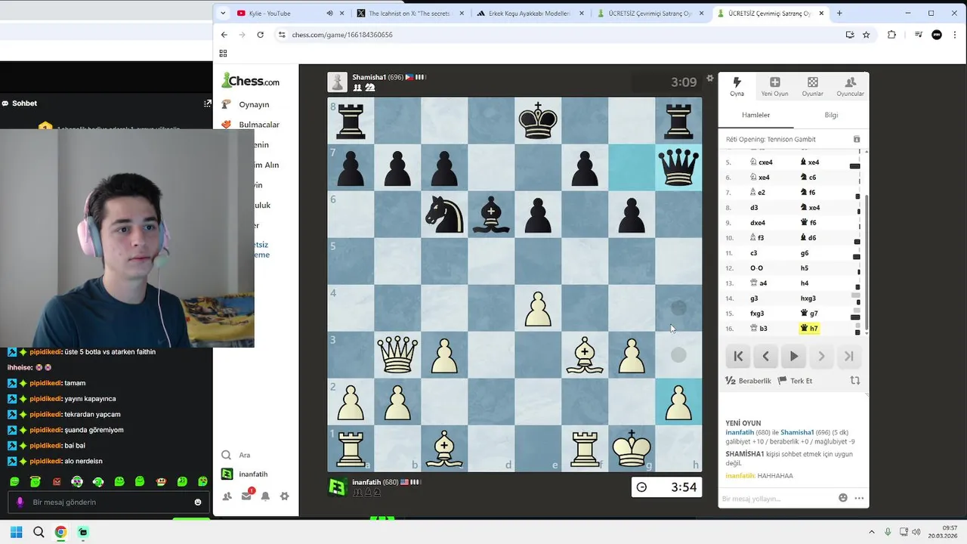Select black's move h7 in move 16
This screenshot has height=544, width=967.
[x=809, y=329]
